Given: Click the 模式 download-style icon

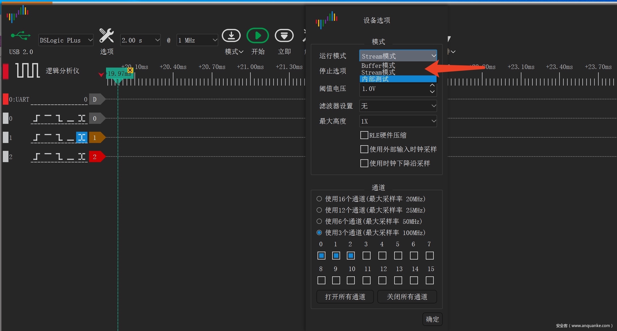Looking at the screenshot, I should (x=231, y=36).
